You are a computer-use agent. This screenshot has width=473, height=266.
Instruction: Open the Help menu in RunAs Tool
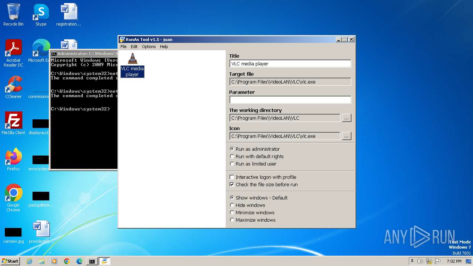[x=164, y=47]
